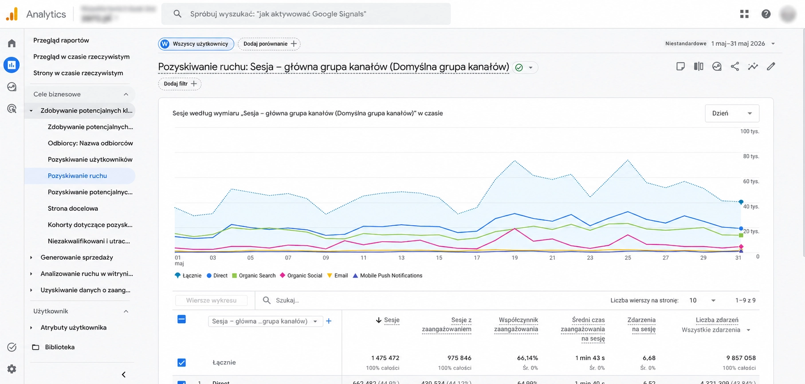Toggle the Organic Social legend entry
This screenshot has width=805, height=384.
coord(301,276)
